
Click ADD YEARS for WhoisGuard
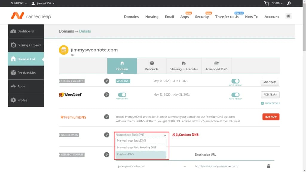(270, 95)
